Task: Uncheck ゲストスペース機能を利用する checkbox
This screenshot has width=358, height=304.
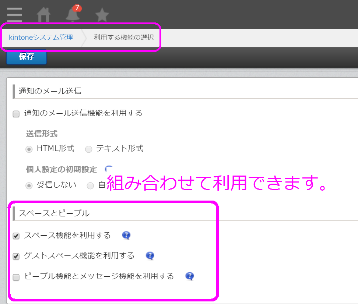Action: [16, 256]
